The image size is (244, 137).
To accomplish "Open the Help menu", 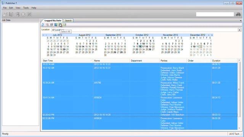I will (34, 8).
